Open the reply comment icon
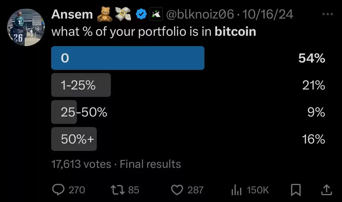 coord(59,190)
